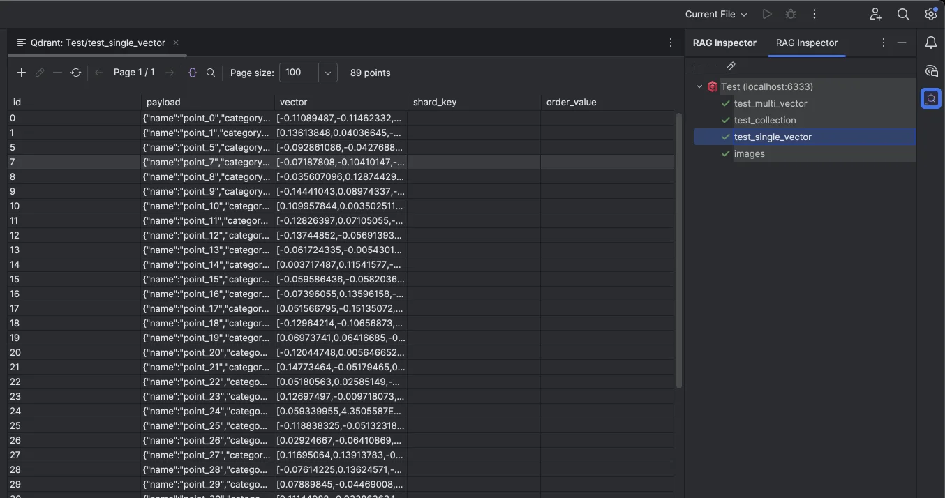Select test_multi_vector collection
This screenshot has width=945, height=498.
[771, 103]
